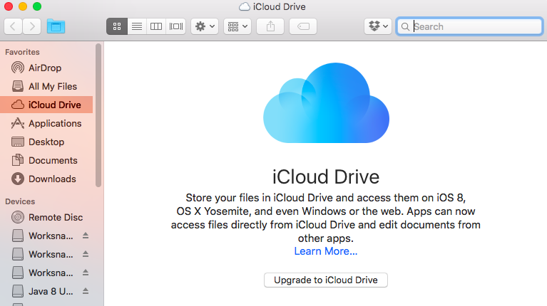Go forward with the right chevron button
Image resolution: width=547 pixels, height=306 pixels.
point(32,26)
